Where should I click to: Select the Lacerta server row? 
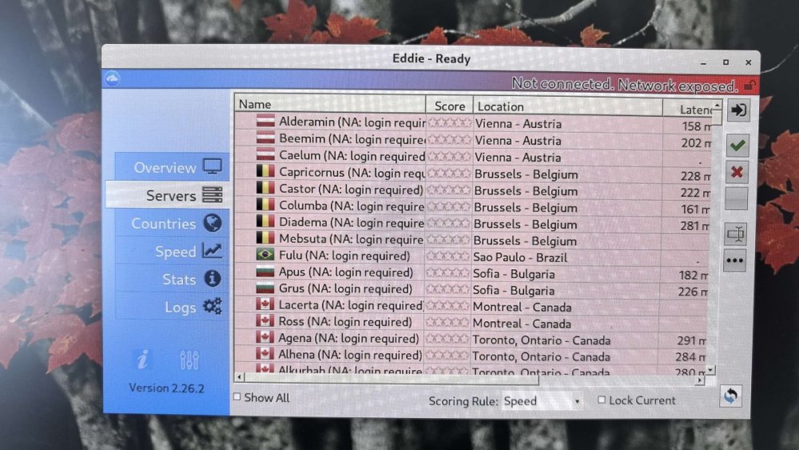point(472,306)
